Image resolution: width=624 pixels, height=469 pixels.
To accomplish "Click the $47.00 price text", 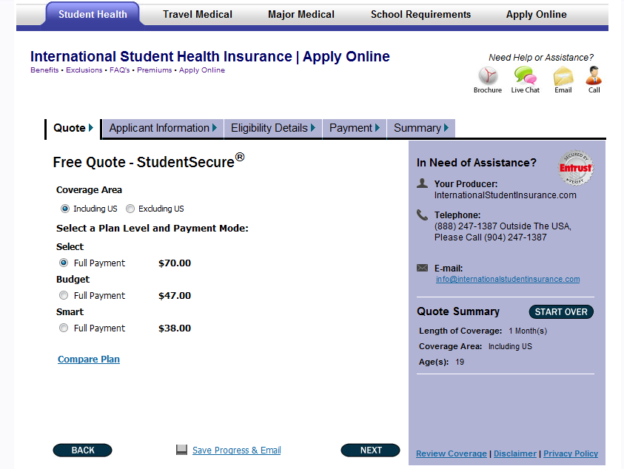I will 175,296.
